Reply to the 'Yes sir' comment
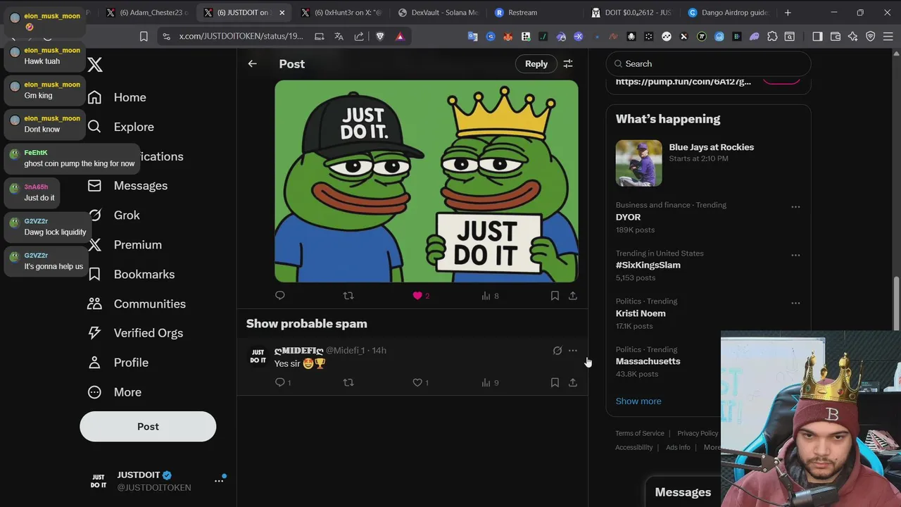 coord(283,382)
